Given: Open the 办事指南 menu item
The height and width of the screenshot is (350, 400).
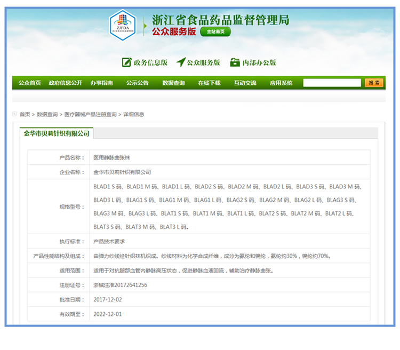Looking at the screenshot, I should (x=101, y=83).
